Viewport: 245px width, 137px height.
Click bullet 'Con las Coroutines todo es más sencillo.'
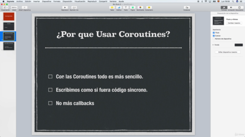pyautogui.click(x=100, y=76)
